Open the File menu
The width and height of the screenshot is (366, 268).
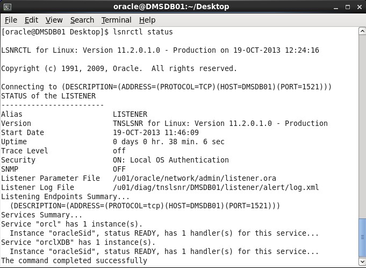(11, 20)
